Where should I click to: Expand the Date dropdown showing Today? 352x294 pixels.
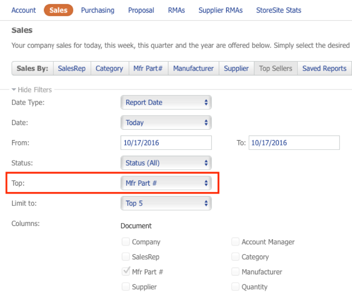pyautogui.click(x=166, y=123)
